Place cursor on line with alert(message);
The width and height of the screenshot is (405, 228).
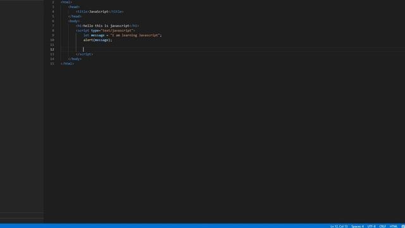click(97, 40)
